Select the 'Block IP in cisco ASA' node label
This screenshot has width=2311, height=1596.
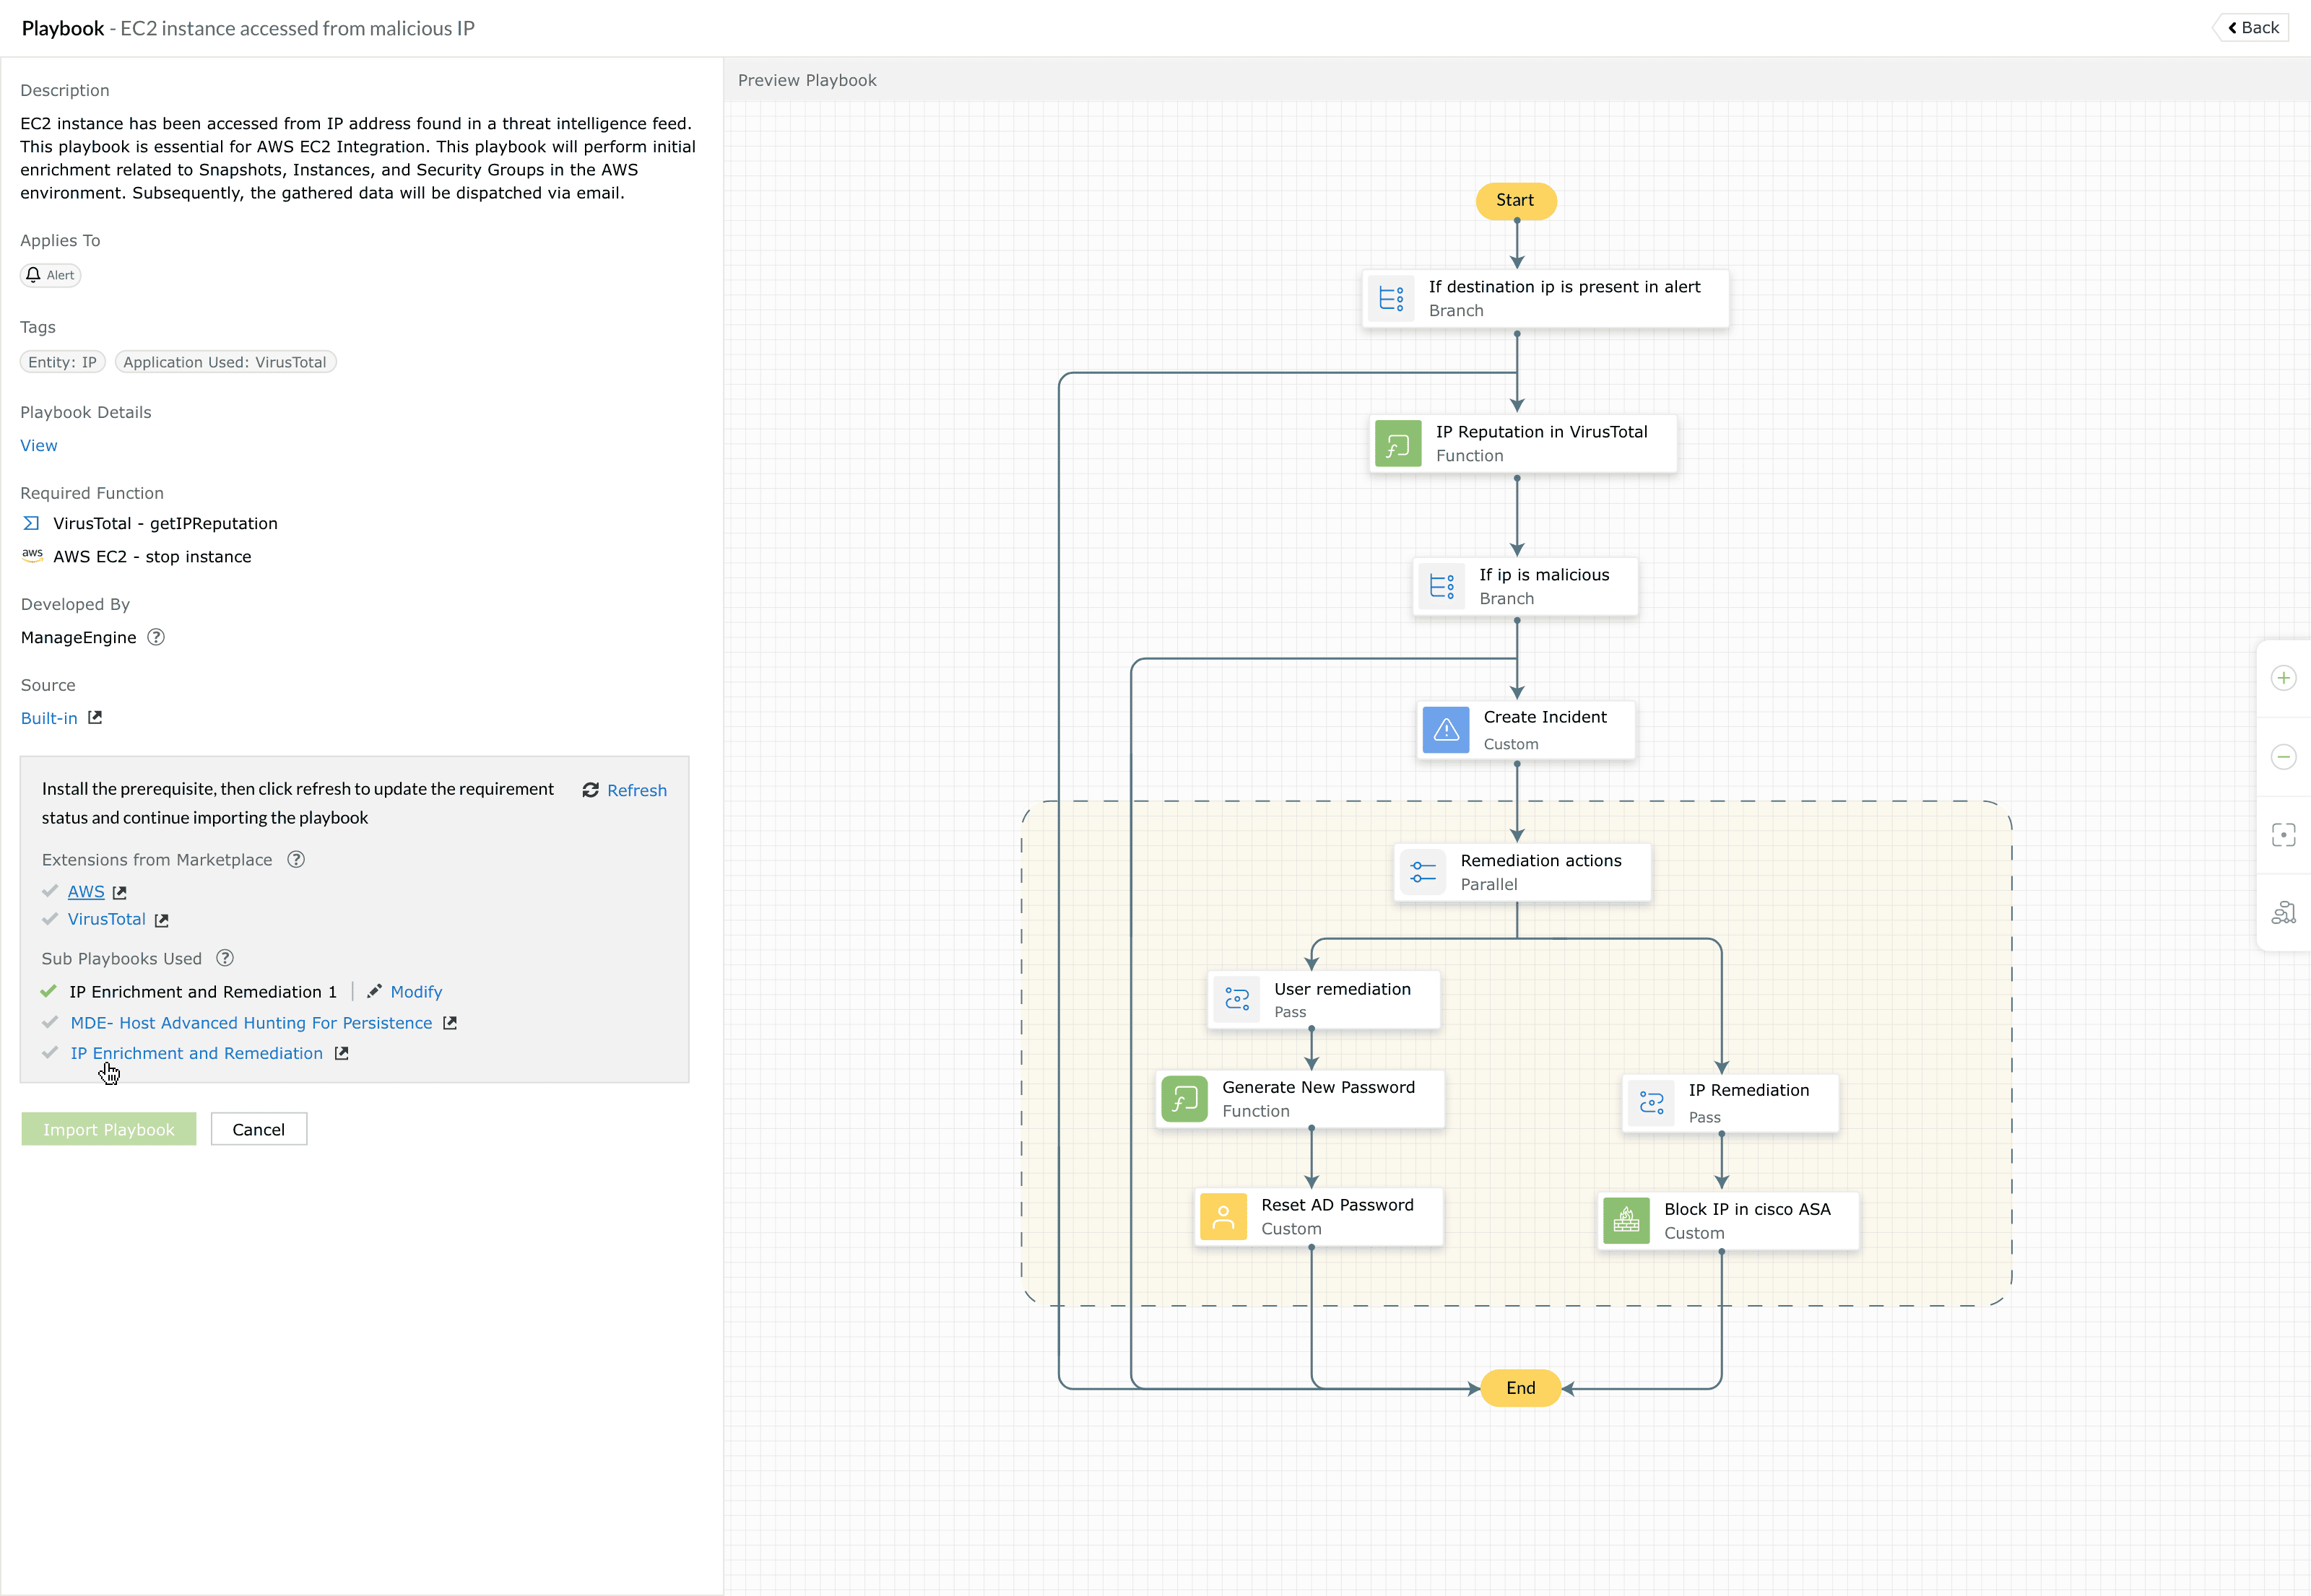click(x=1747, y=1209)
